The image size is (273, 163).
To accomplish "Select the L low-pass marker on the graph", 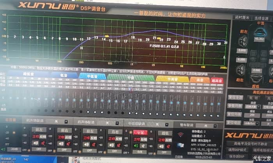I will (x=224, y=57).
